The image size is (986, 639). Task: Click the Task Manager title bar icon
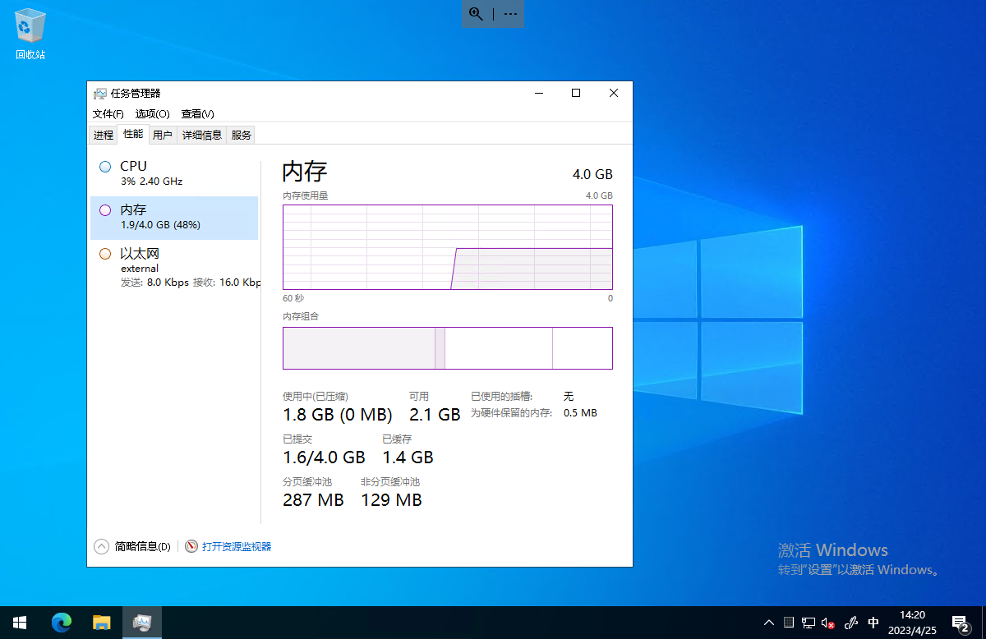click(x=100, y=94)
